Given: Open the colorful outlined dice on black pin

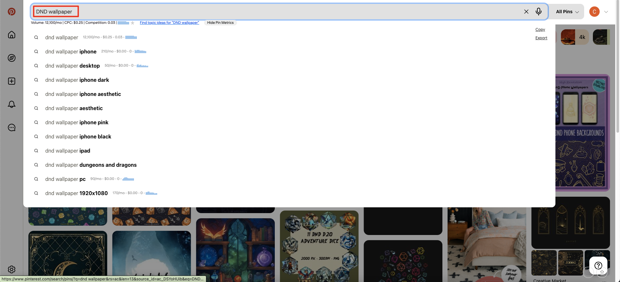Looking at the screenshot, I should pos(403,261).
